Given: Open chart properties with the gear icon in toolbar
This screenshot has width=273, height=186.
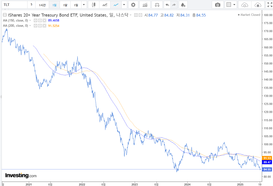Looking at the screenshot, I should [133, 5].
